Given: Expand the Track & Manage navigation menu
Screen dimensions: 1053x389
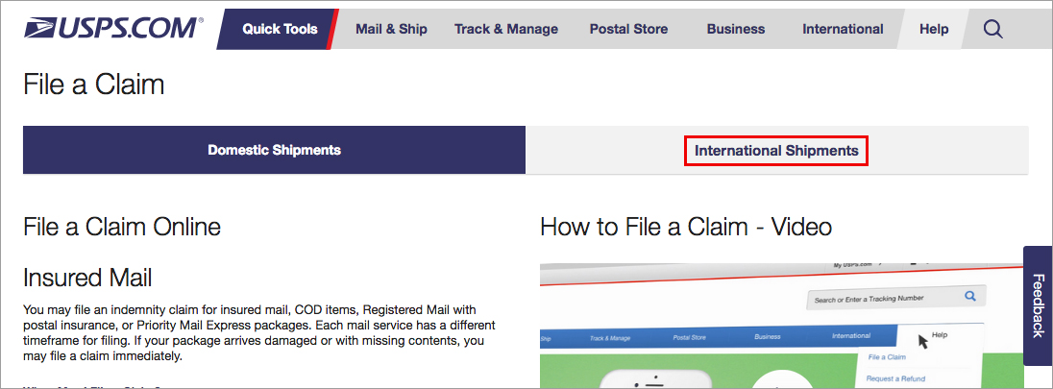Looking at the screenshot, I should pyautogui.click(x=506, y=29).
